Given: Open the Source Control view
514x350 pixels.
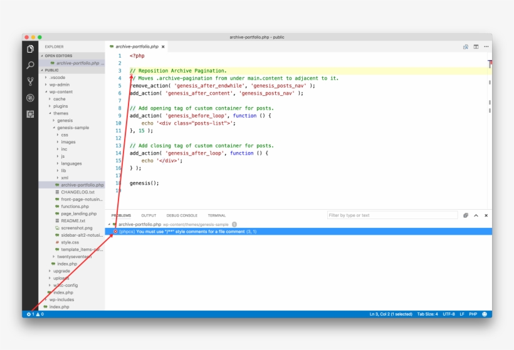Looking at the screenshot, I should [x=30, y=81].
